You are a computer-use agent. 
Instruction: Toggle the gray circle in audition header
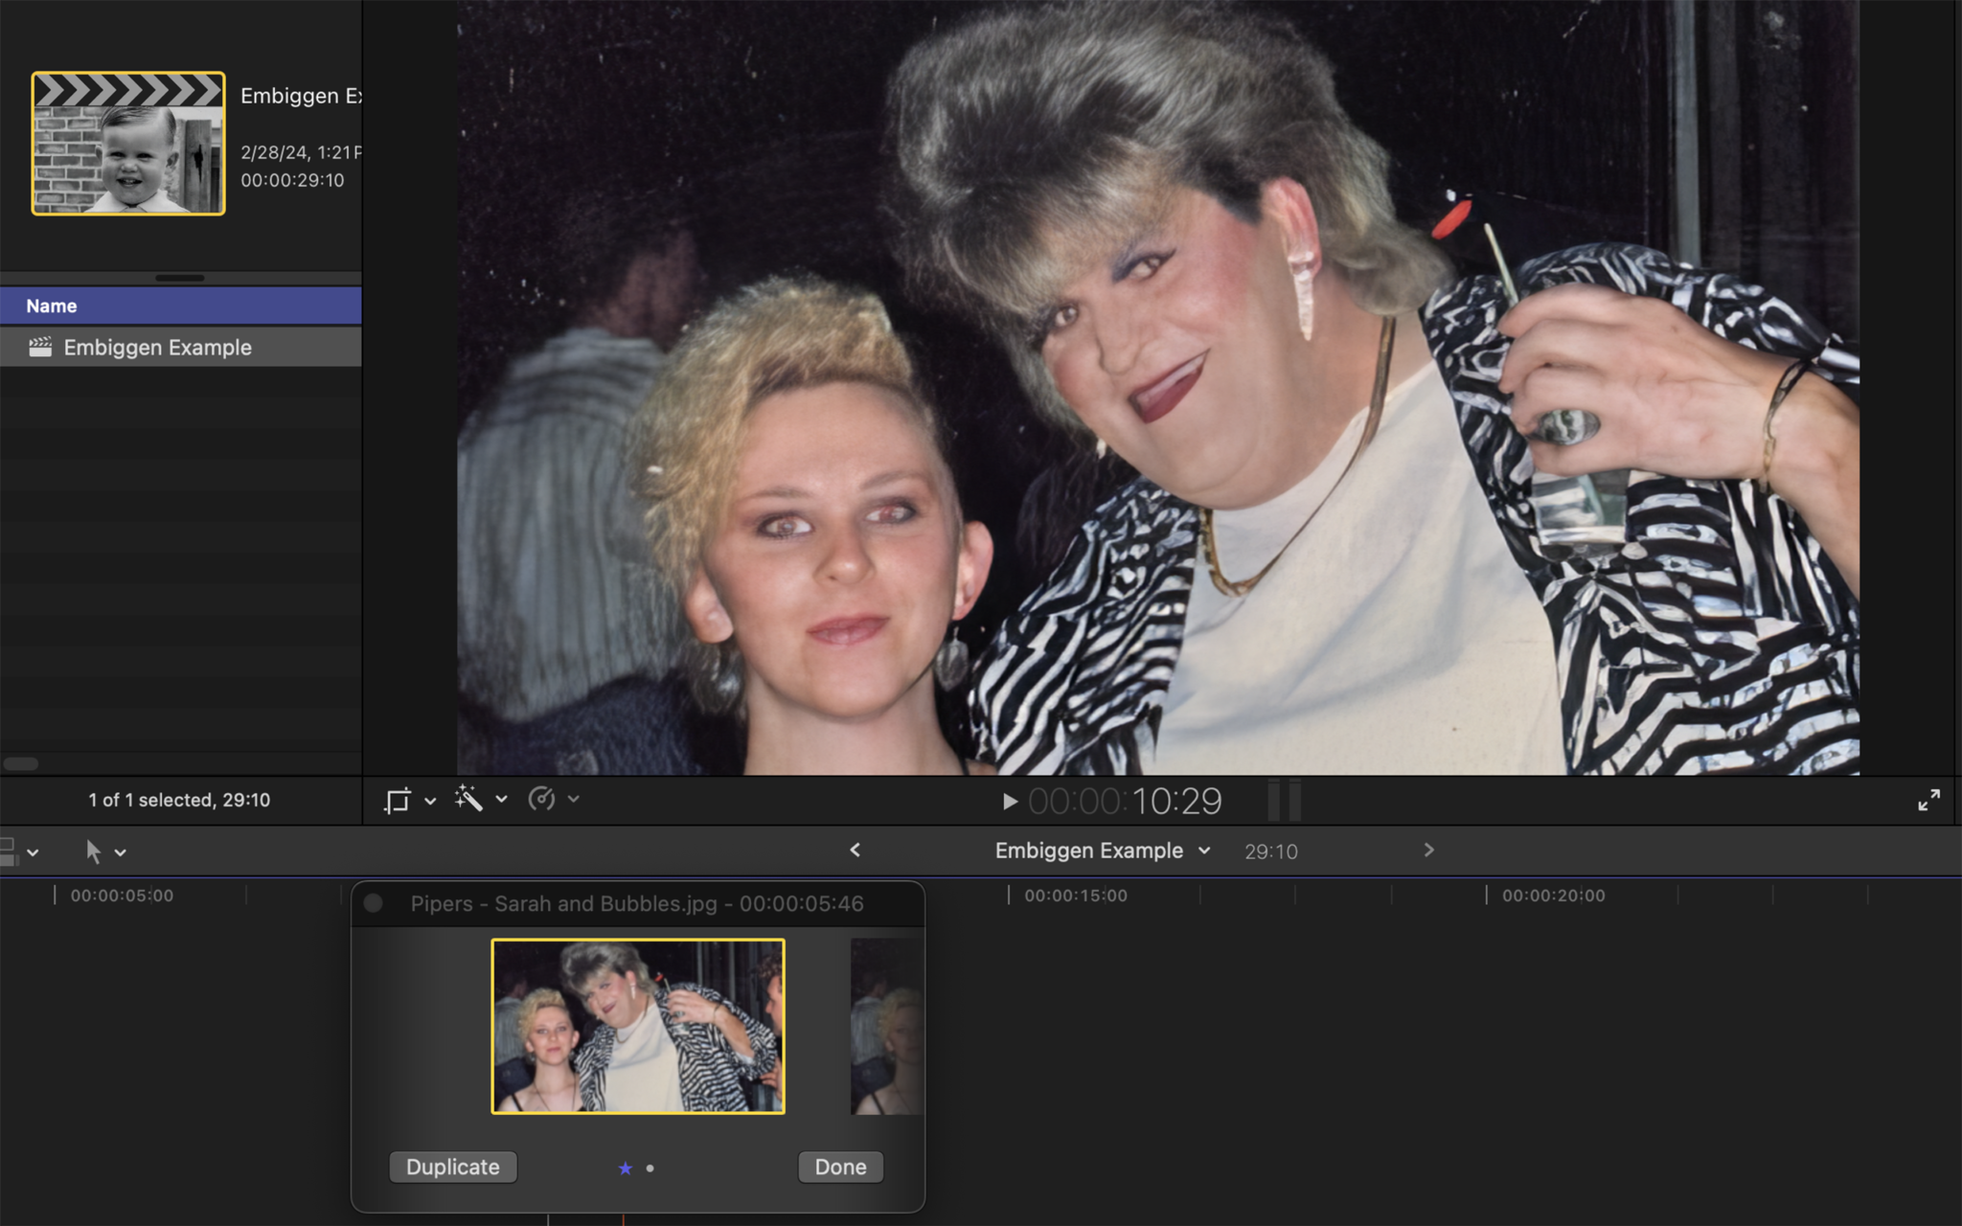click(374, 903)
